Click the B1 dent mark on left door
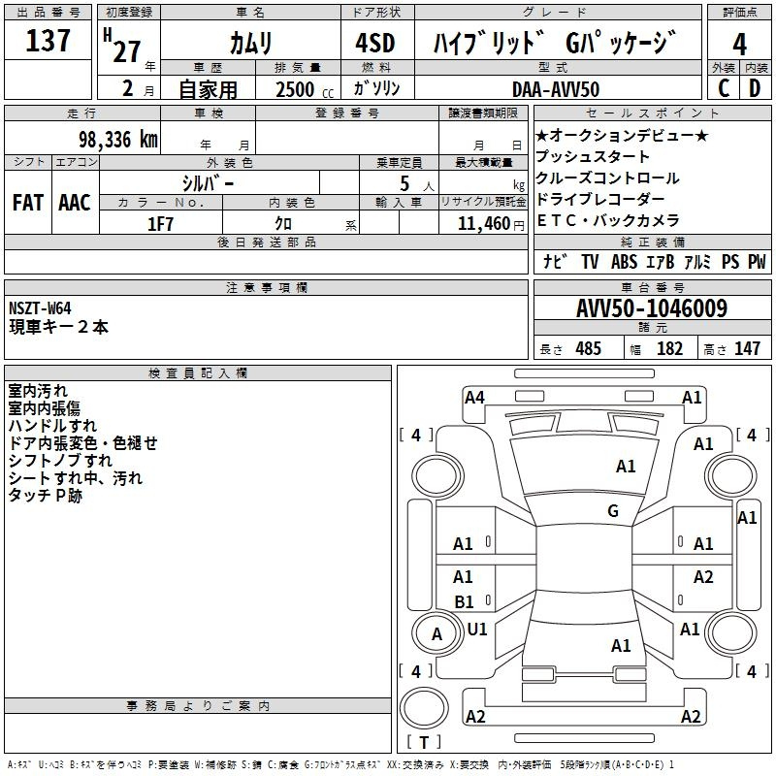Viewport: 776px width, 776px height. coord(464,601)
